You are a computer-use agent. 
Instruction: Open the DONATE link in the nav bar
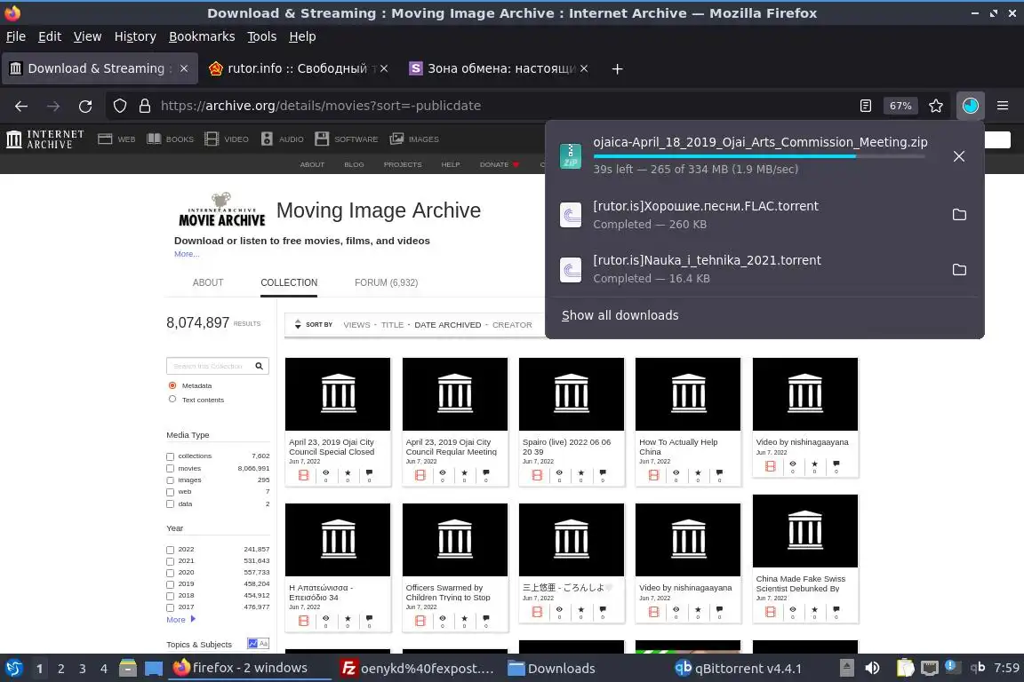pyautogui.click(x=499, y=164)
